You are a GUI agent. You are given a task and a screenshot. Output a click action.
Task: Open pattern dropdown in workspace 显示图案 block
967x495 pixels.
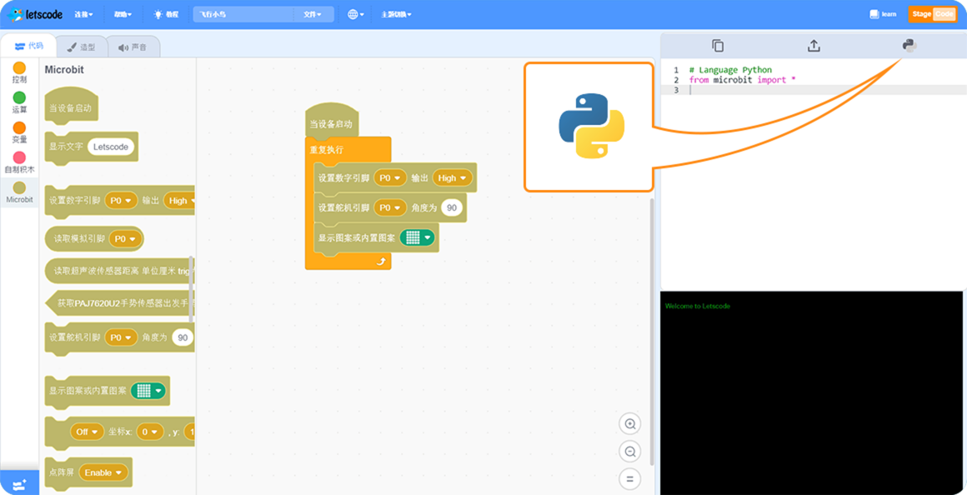pyautogui.click(x=418, y=237)
